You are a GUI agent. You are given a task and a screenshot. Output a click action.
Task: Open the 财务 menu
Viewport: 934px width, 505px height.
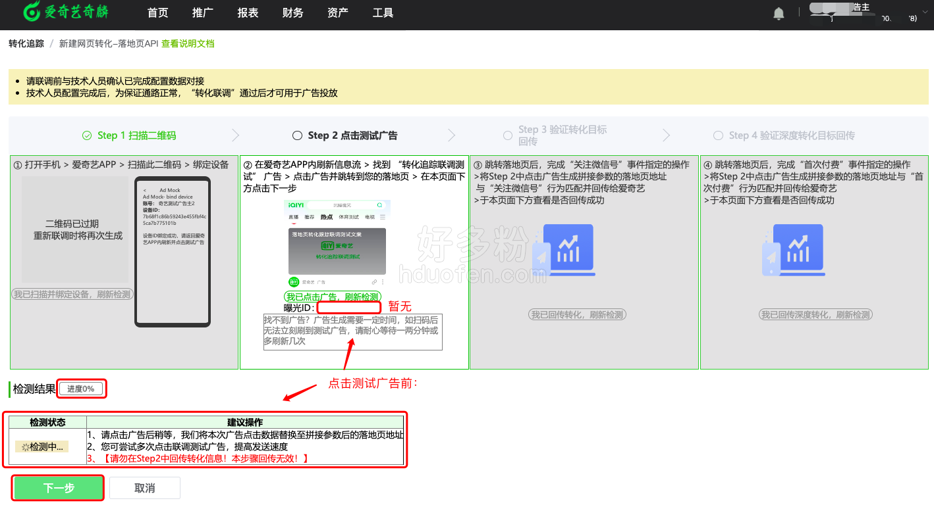tap(292, 13)
